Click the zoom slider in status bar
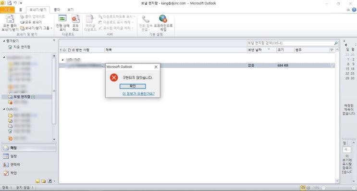The width and height of the screenshot is (357, 191). point(338,188)
